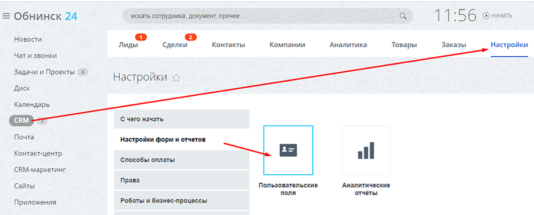The width and height of the screenshot is (534, 215).
Task: Click the Аналитические отчёты label
Action: click(366, 189)
